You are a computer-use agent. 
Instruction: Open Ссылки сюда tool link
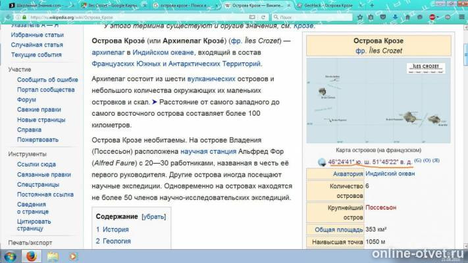(36, 164)
